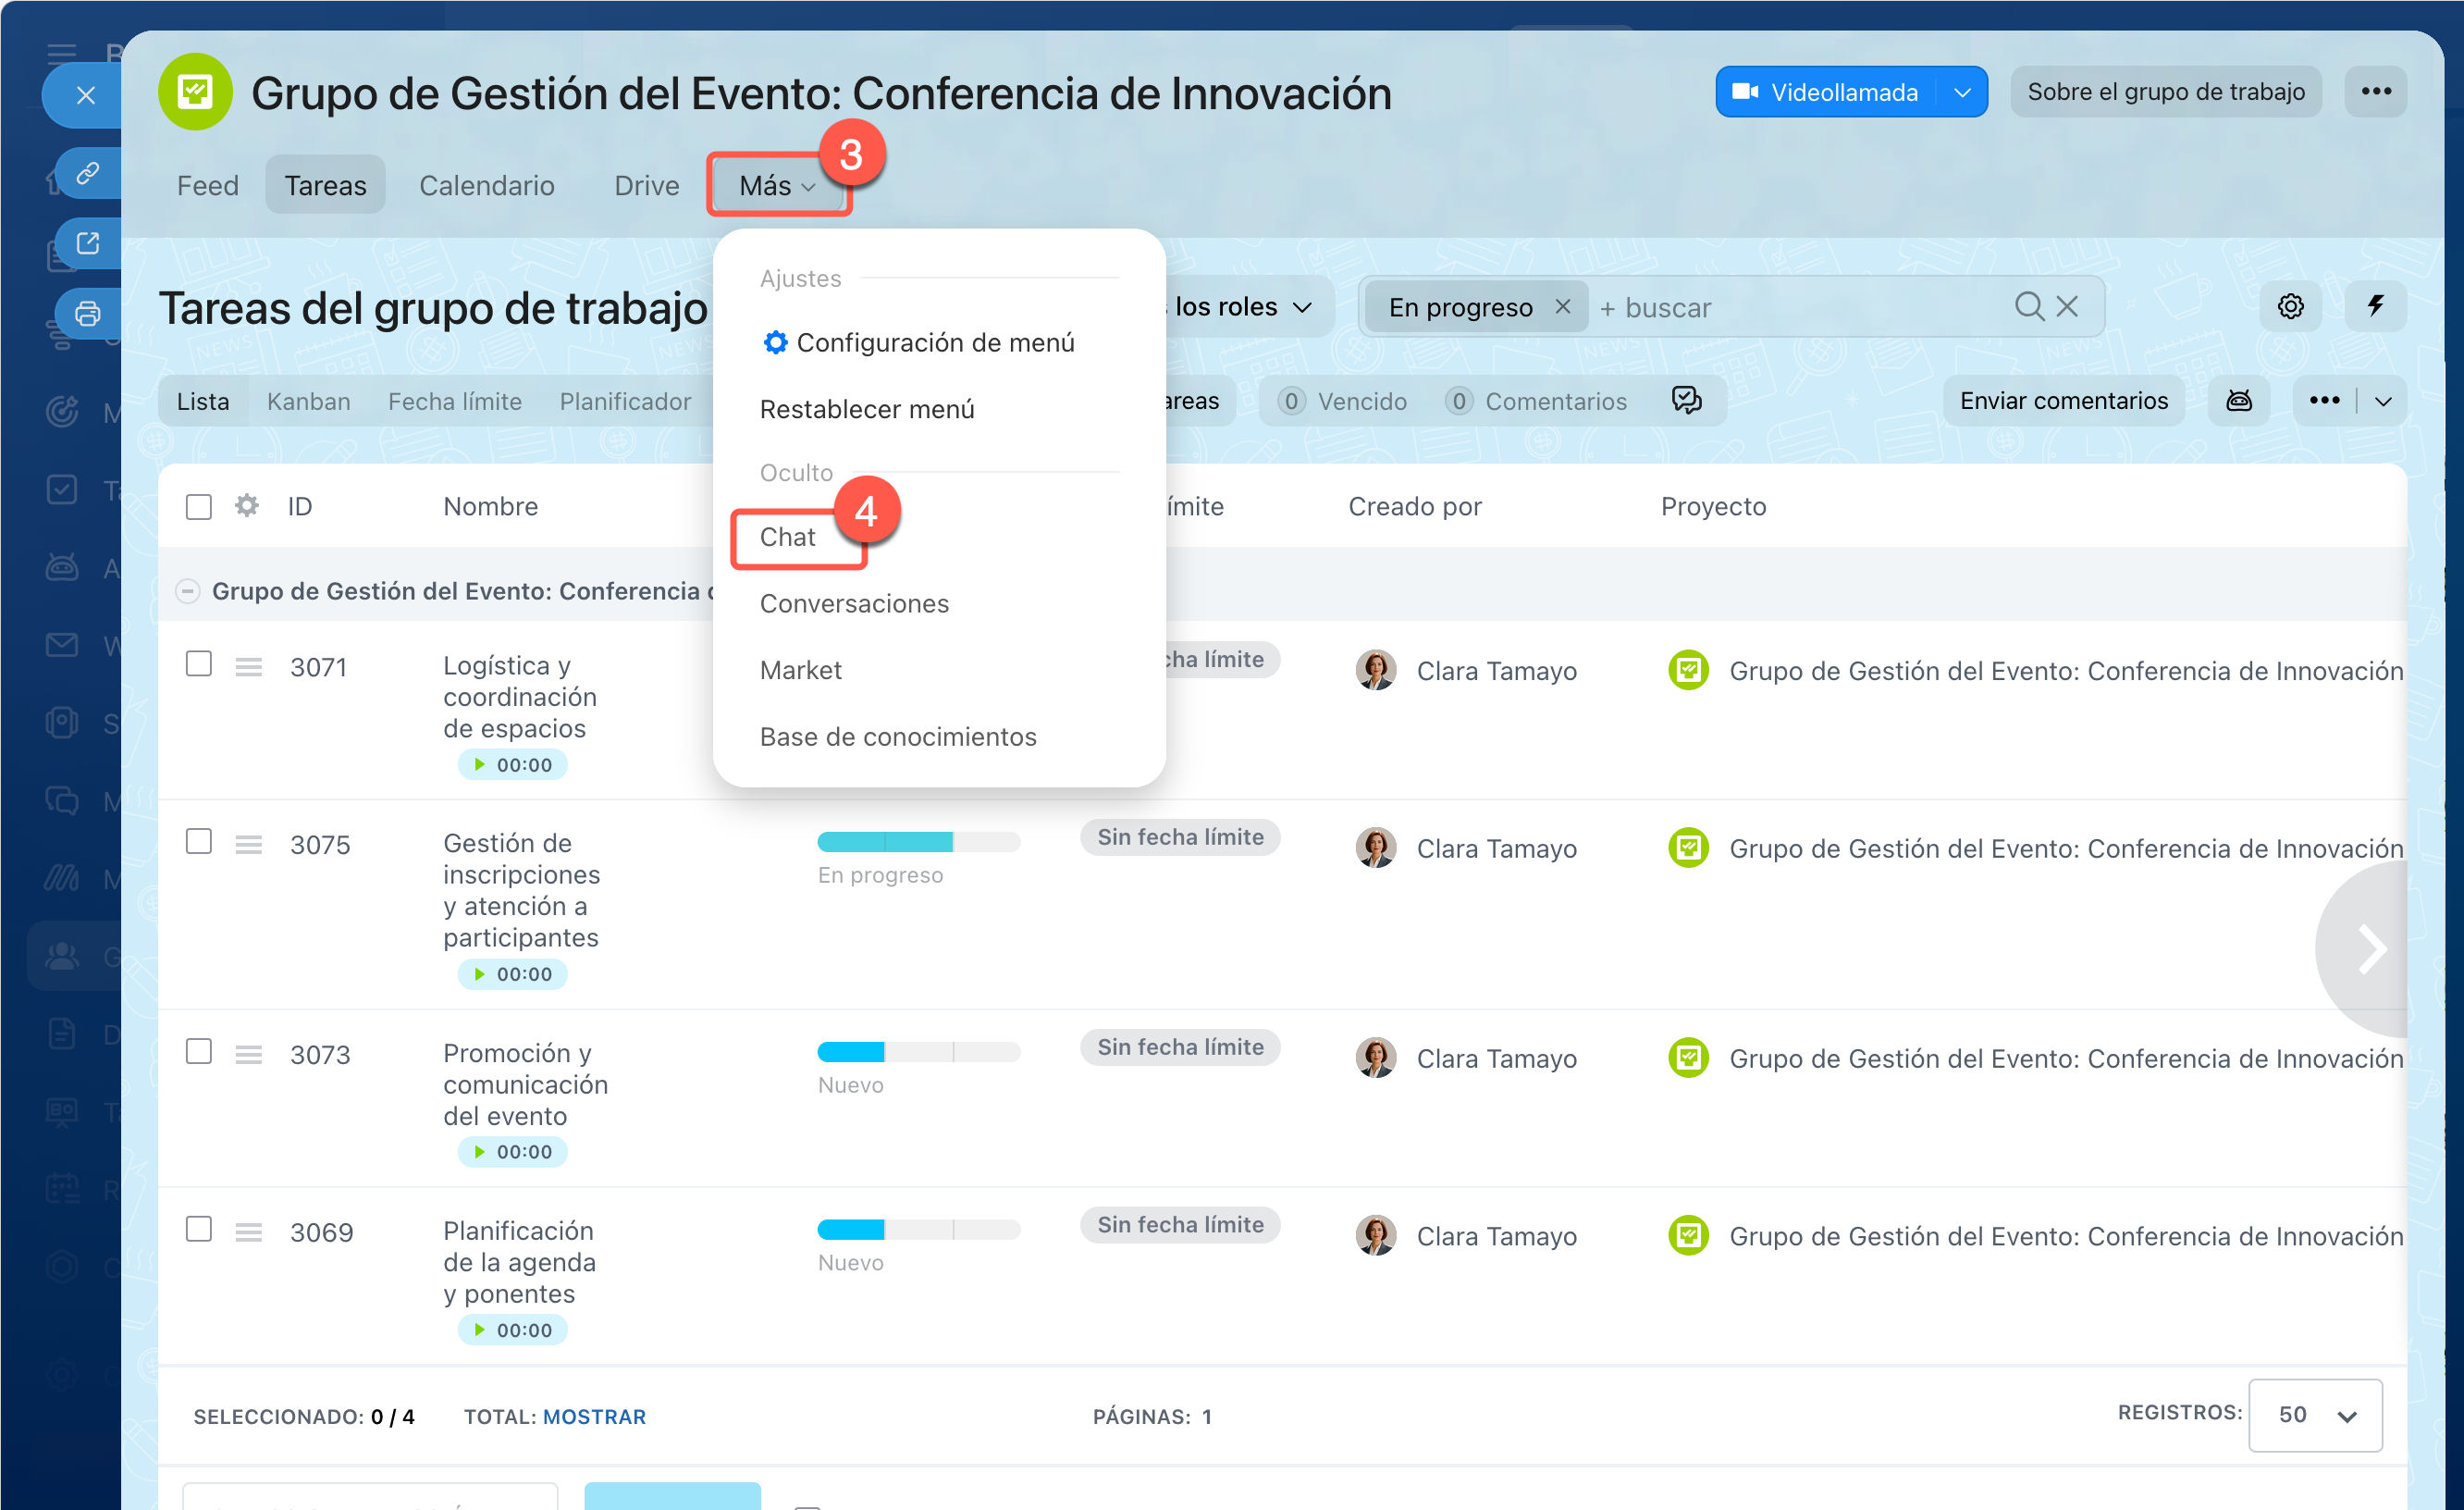Viewport: 2464px width, 1510px height.
Task: Select the checkbox for task 3073
Action: 199,1052
